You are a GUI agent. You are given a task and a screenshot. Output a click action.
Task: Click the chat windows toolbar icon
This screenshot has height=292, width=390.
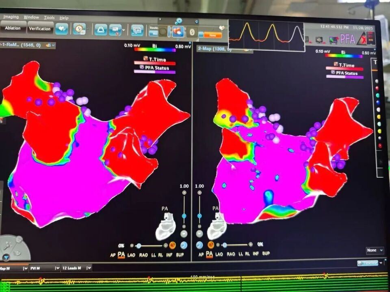137,30
